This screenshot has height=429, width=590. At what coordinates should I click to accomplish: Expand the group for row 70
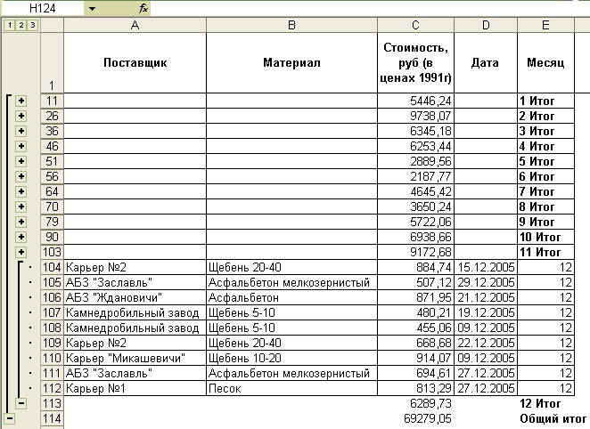(x=21, y=206)
